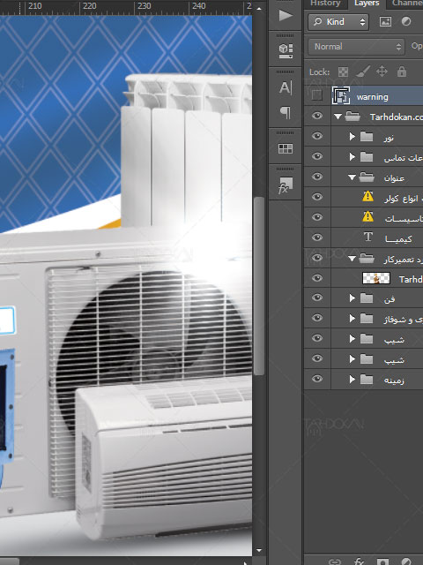This screenshot has width=423, height=565.
Task: Open the Kind filter dropdown
Action: (338, 22)
